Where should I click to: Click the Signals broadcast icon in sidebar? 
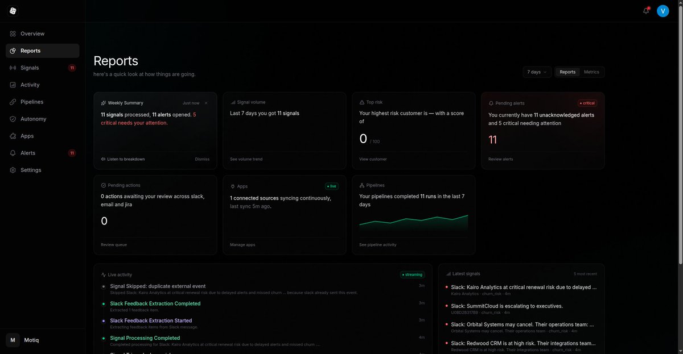(x=13, y=68)
